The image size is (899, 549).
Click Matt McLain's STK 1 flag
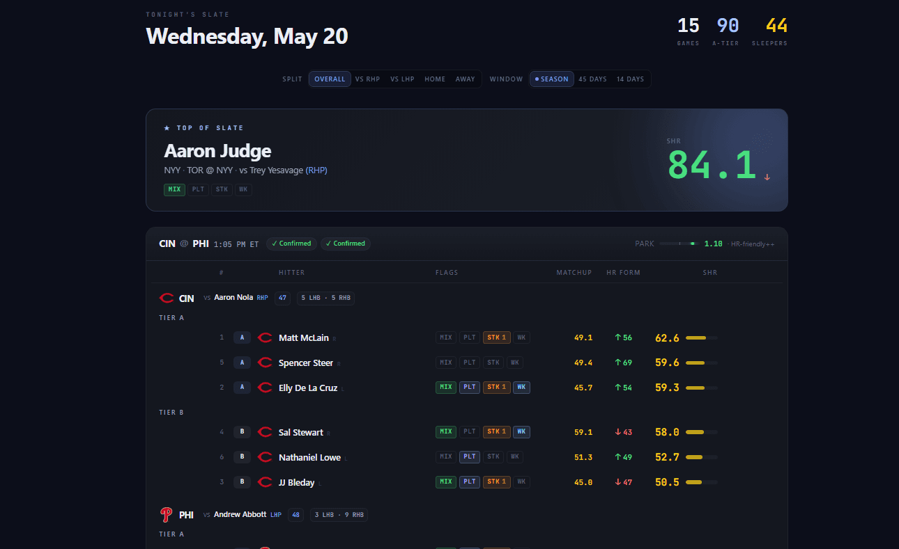(x=497, y=337)
